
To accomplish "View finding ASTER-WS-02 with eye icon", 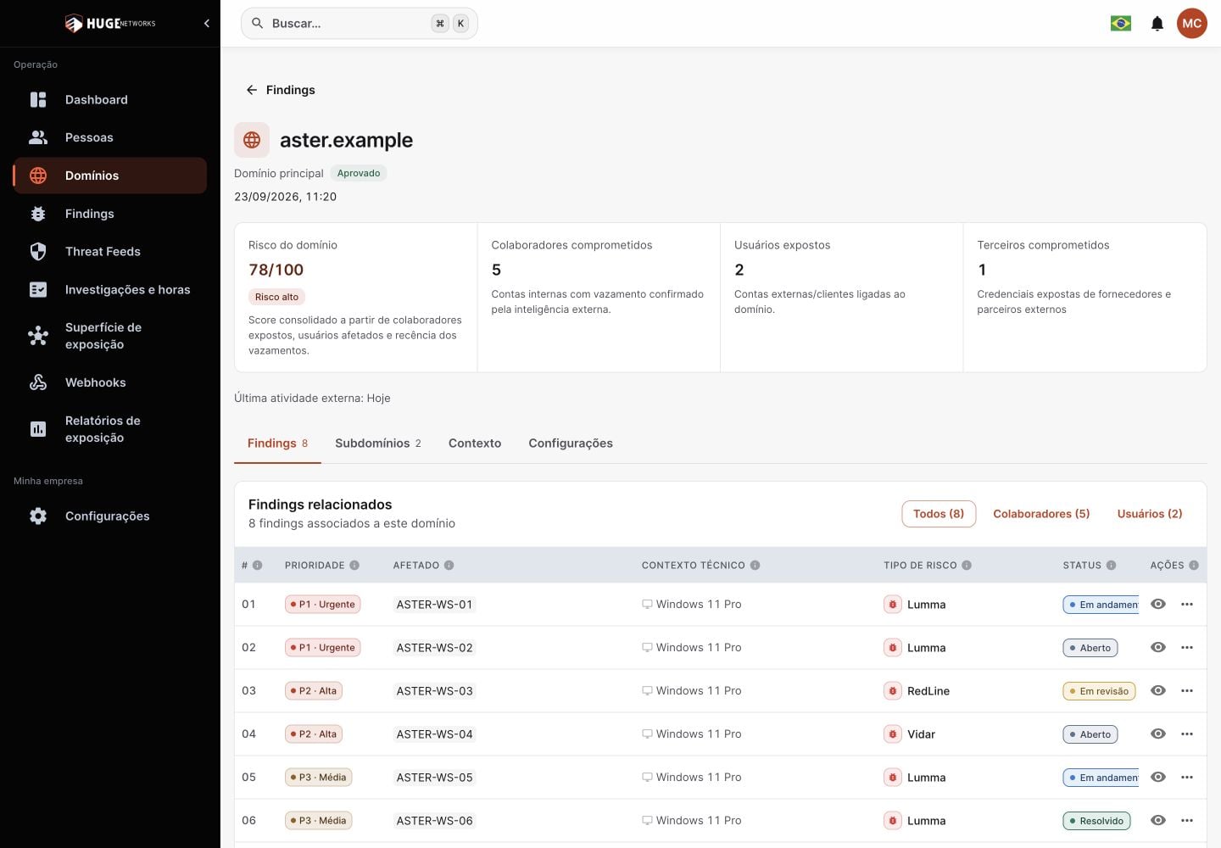I will [1158, 648].
